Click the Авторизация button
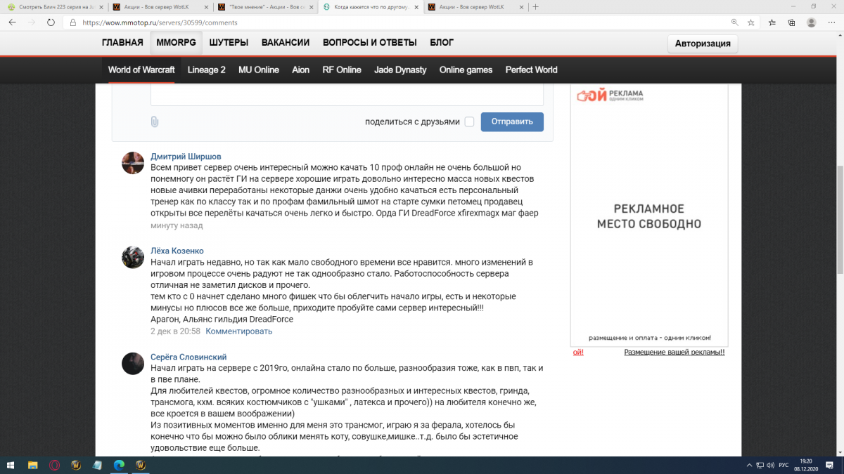The width and height of the screenshot is (844, 474). 702,44
